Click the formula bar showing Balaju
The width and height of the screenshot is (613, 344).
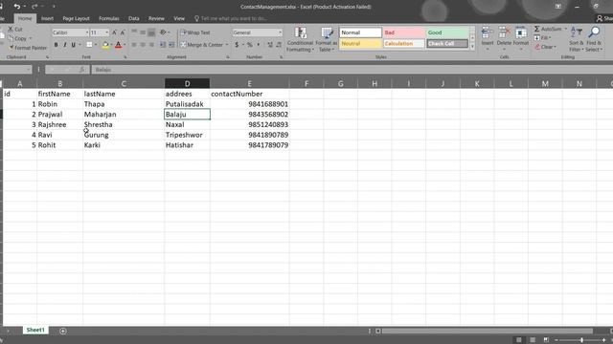click(x=352, y=70)
